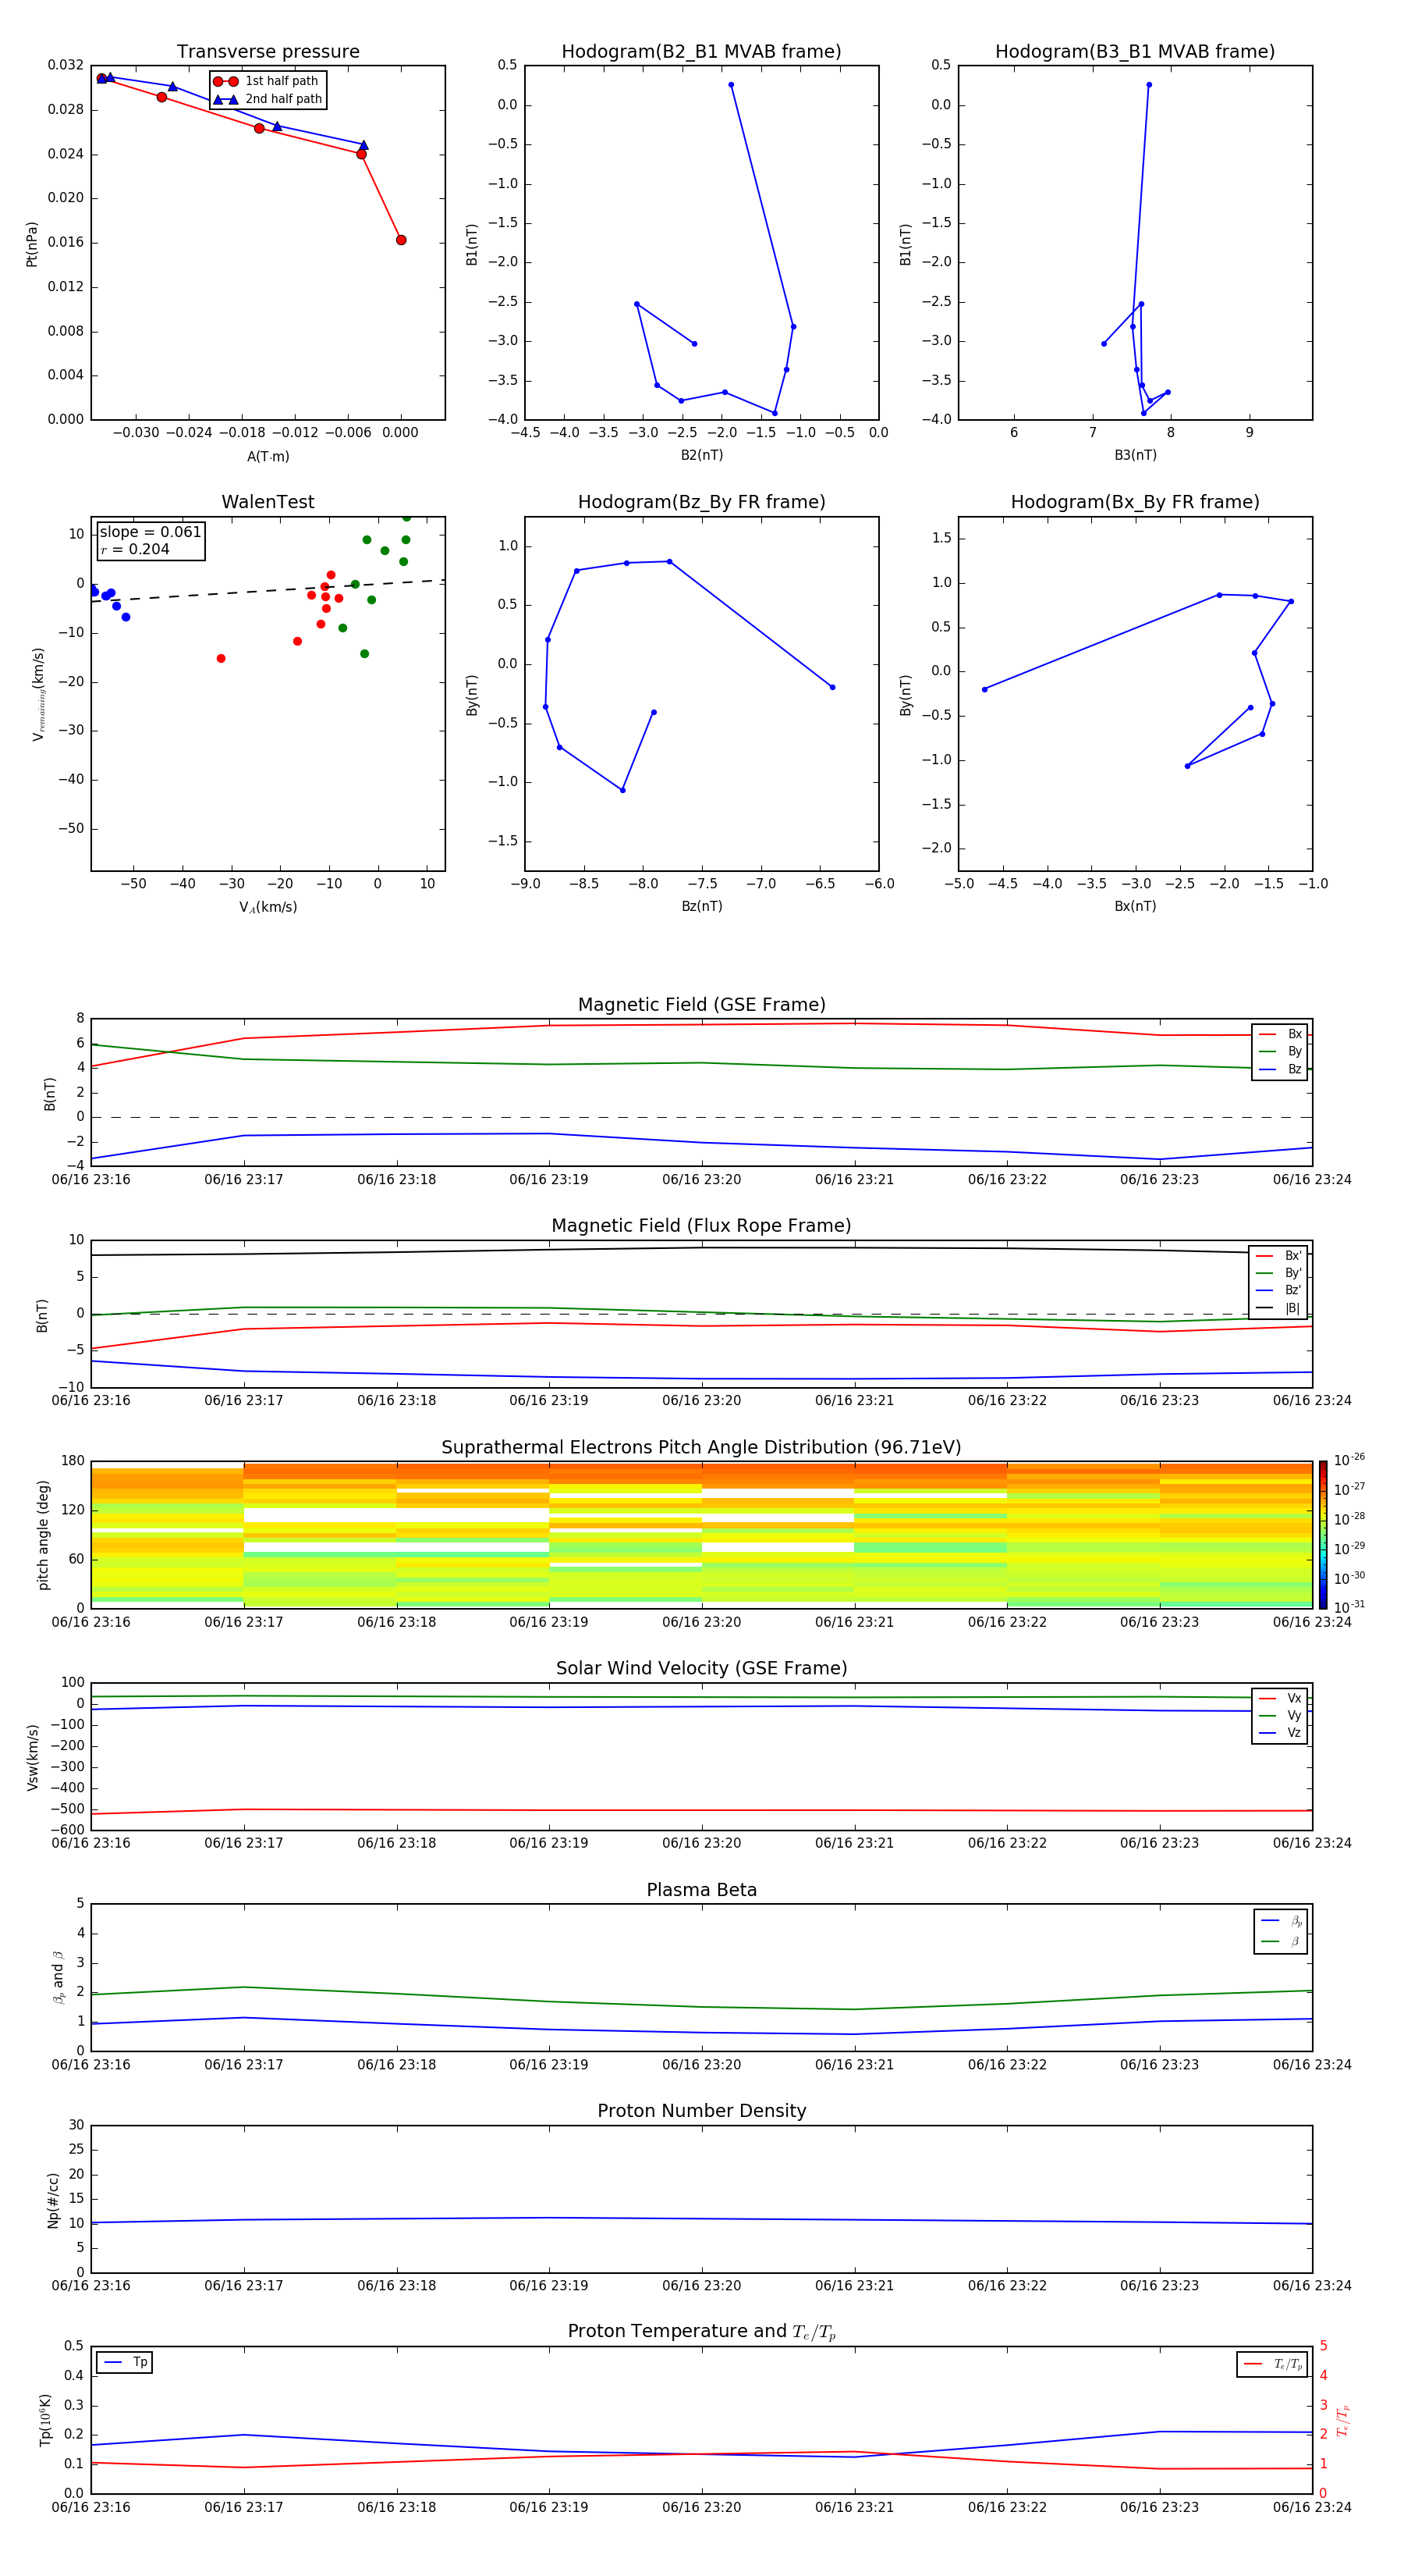This screenshot has width=1404, height=2576.
Task: Click the 'Hodogram(B2_B1 MVAB frame)' title
Action: 701,52
